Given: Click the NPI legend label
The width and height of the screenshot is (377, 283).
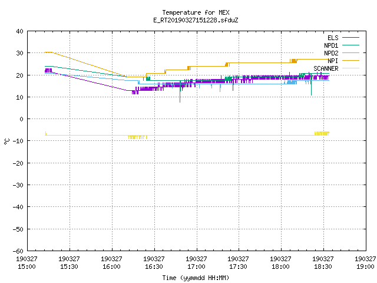Looking at the screenshot, I should [333, 61].
